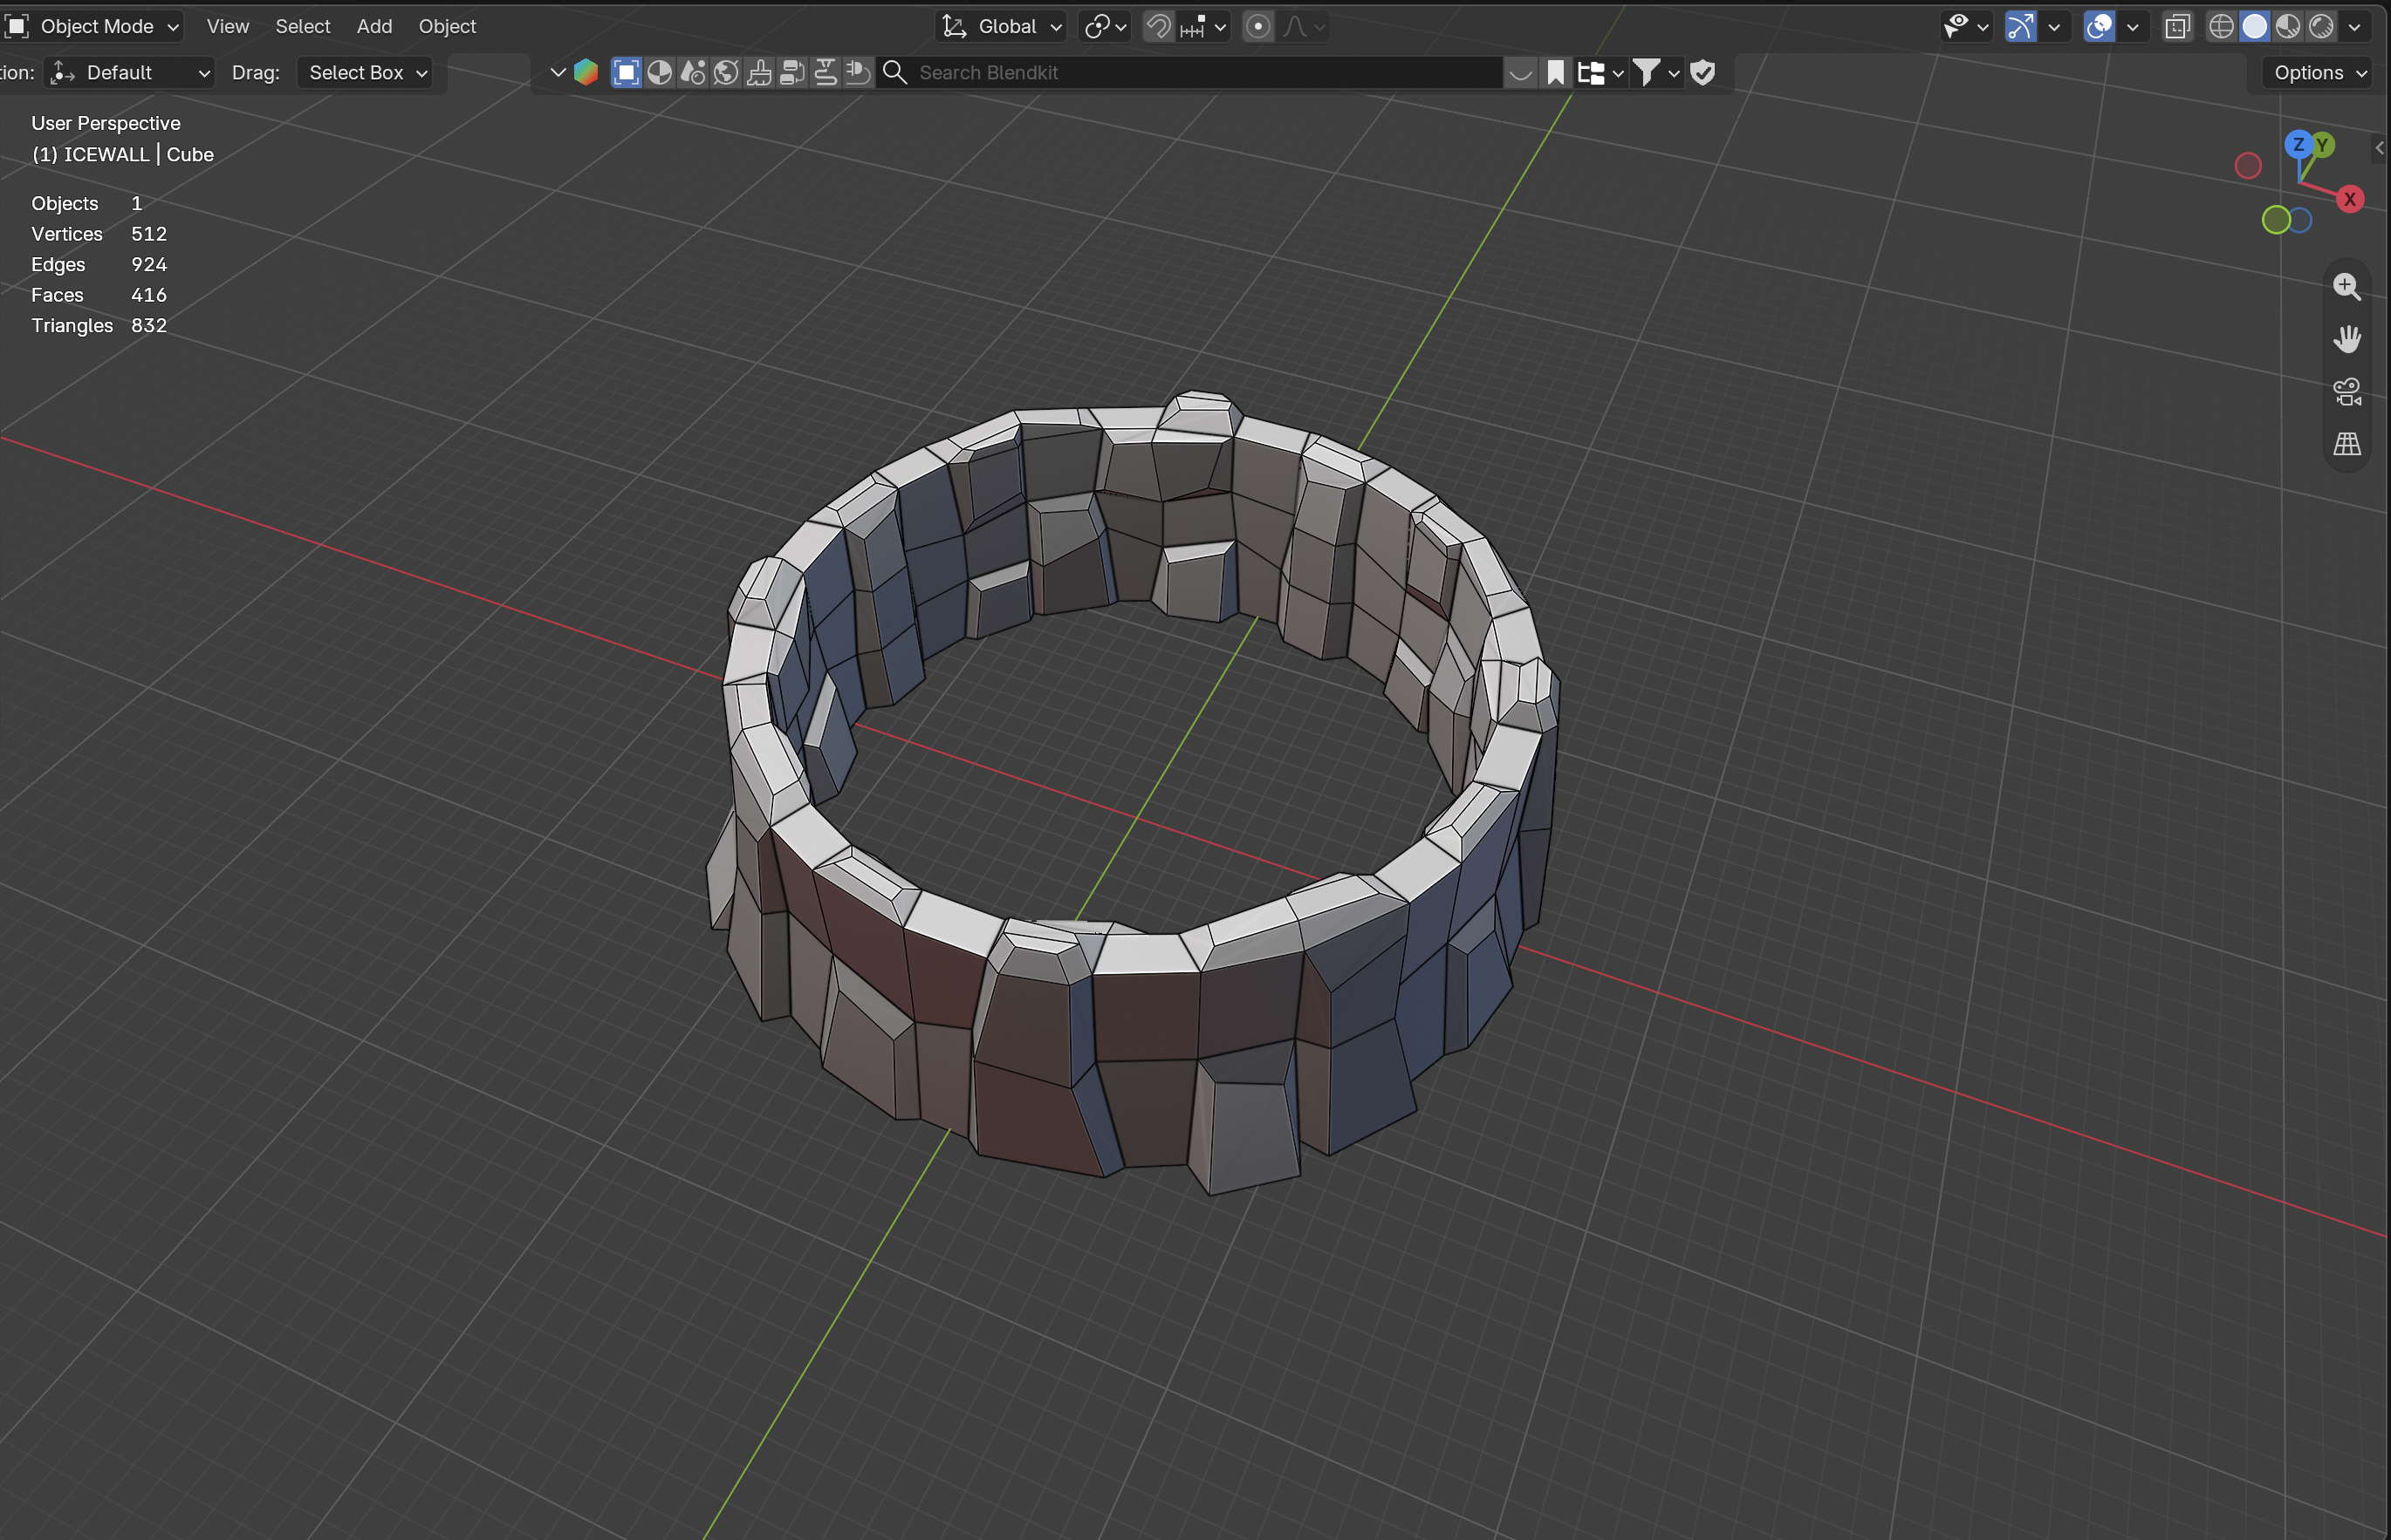Toggle the snapping magnet
This screenshot has height=1540, width=2391.
click(x=1159, y=26)
